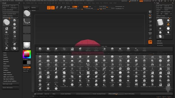Click Standard brush icon in Brush palette
This screenshot has width=175, height=98.
[x=14, y=29]
